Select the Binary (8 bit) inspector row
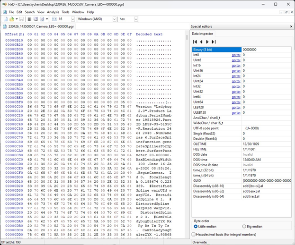The width and height of the screenshot is (295, 245). (241, 50)
